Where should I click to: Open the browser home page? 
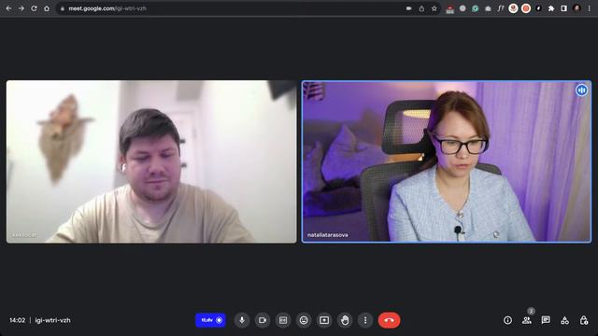47,8
